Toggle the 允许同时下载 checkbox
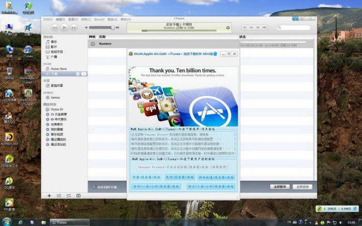 pyautogui.click(x=94, y=186)
